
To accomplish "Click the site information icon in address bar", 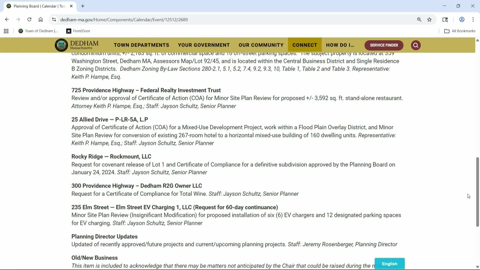I will 54,19.
